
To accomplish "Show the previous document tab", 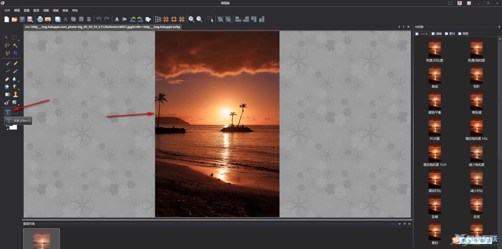I will point(399,27).
